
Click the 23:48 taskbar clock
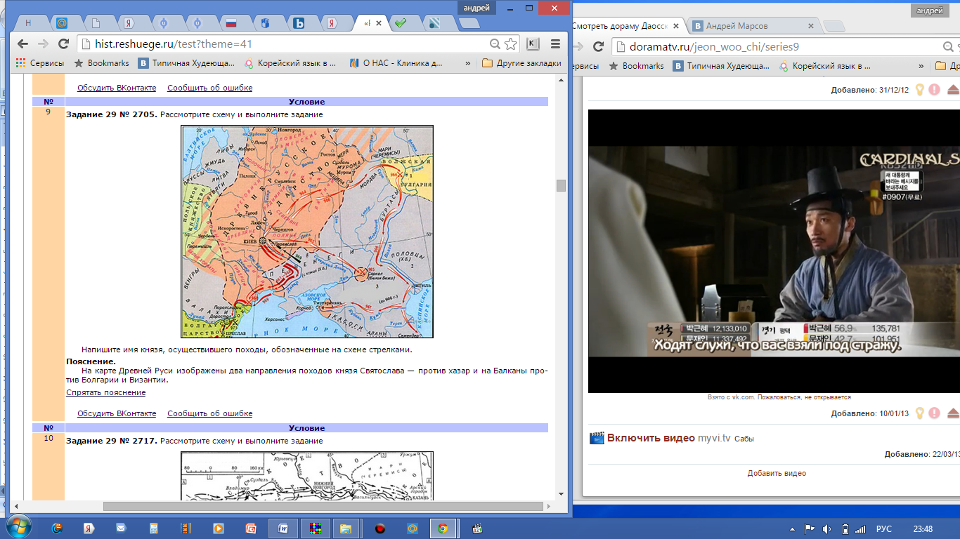[923, 528]
